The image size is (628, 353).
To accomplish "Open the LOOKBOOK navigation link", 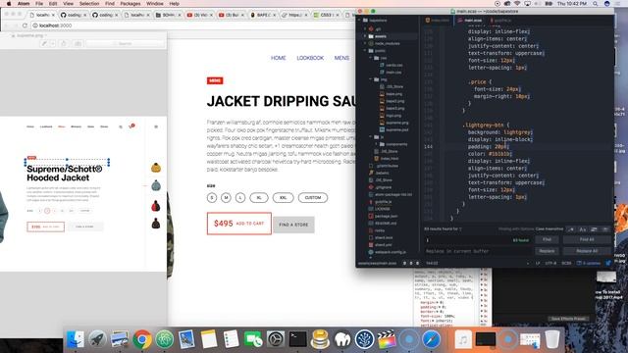I will (310, 58).
